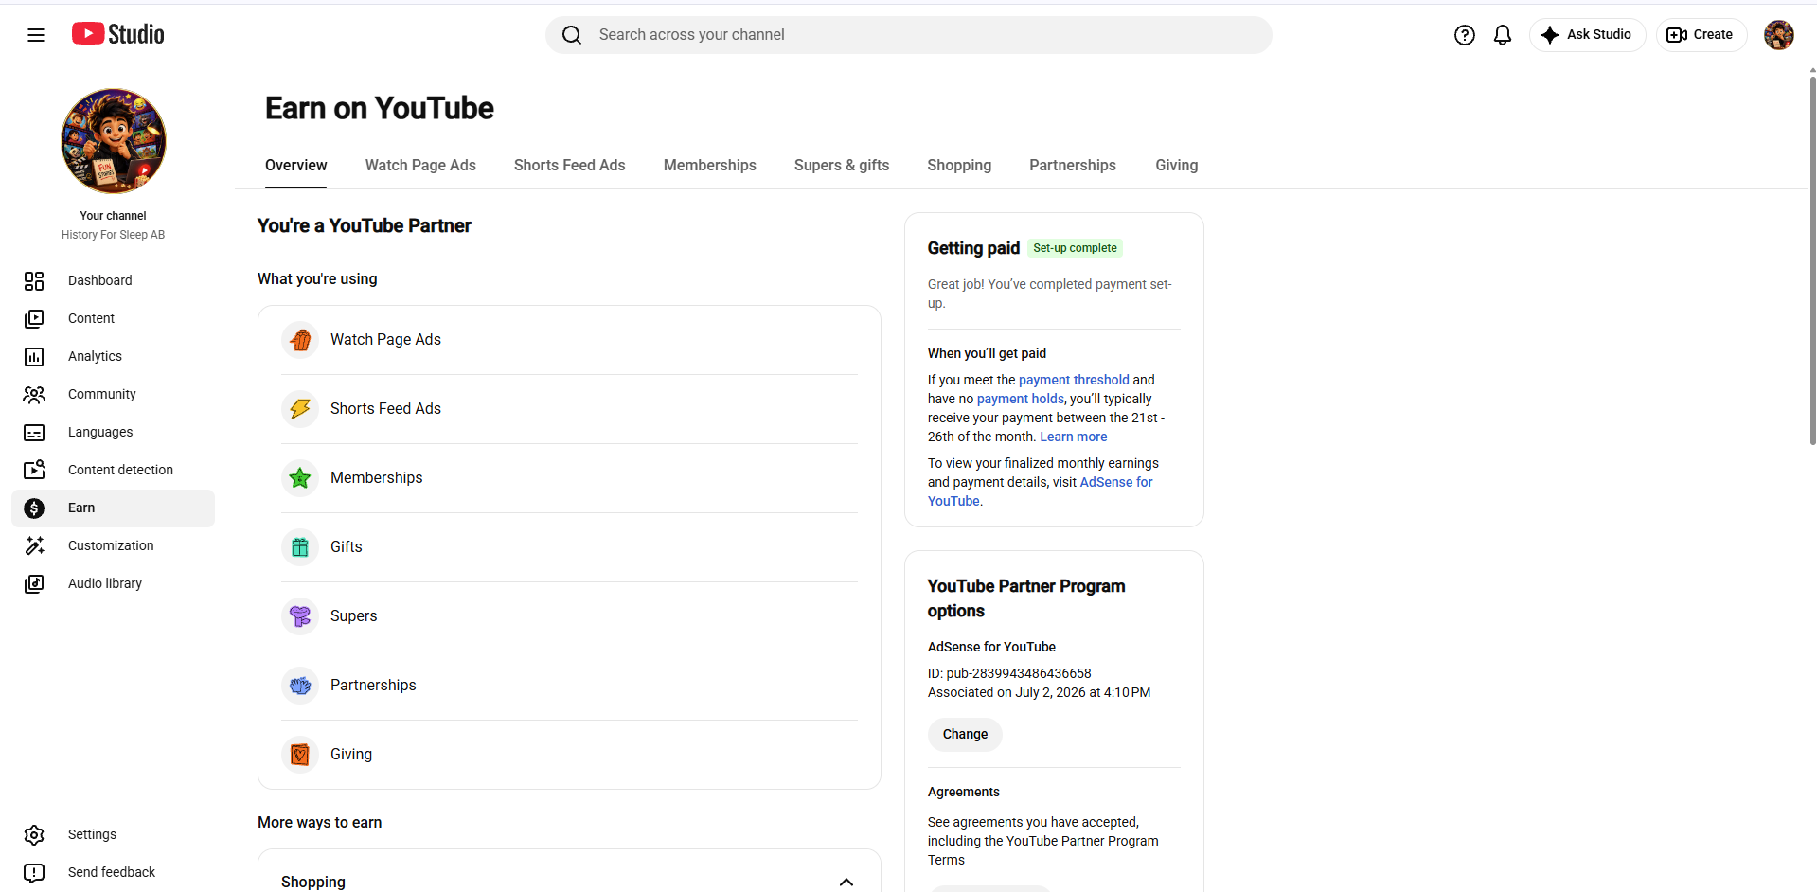Click the Watch Page Ads row icon

(x=300, y=340)
